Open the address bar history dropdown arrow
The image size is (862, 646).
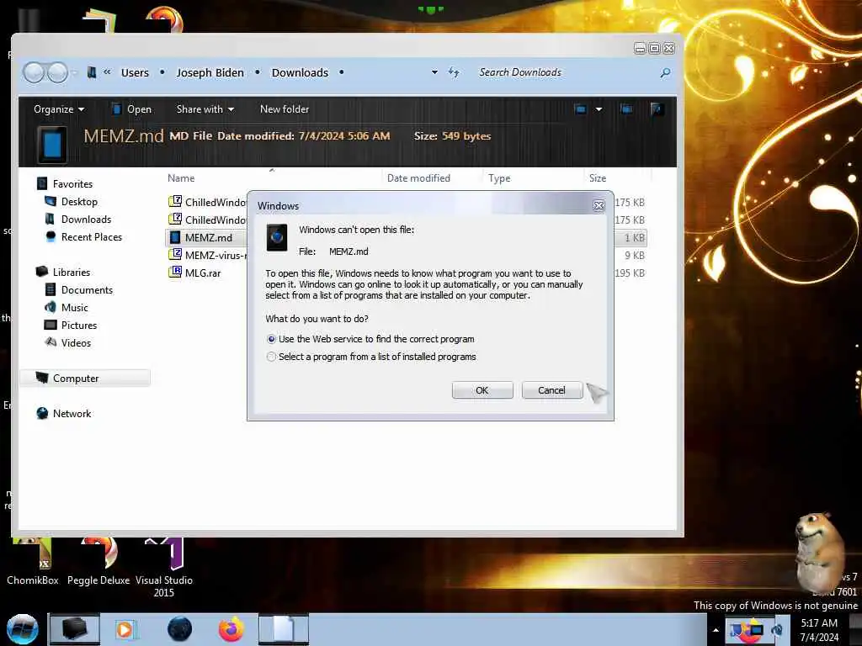[x=435, y=72]
